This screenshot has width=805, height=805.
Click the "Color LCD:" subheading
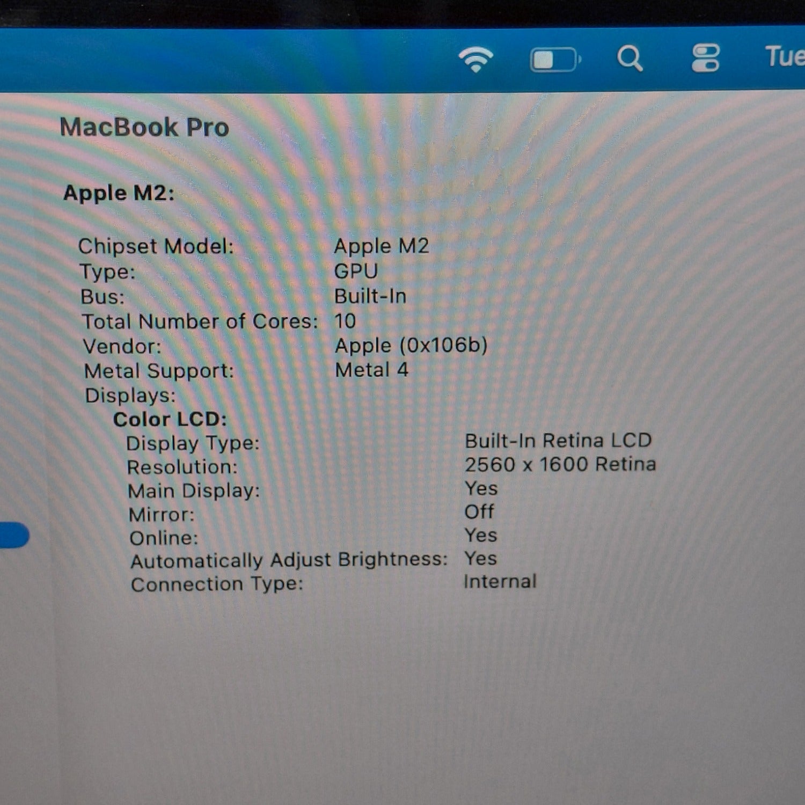170,419
